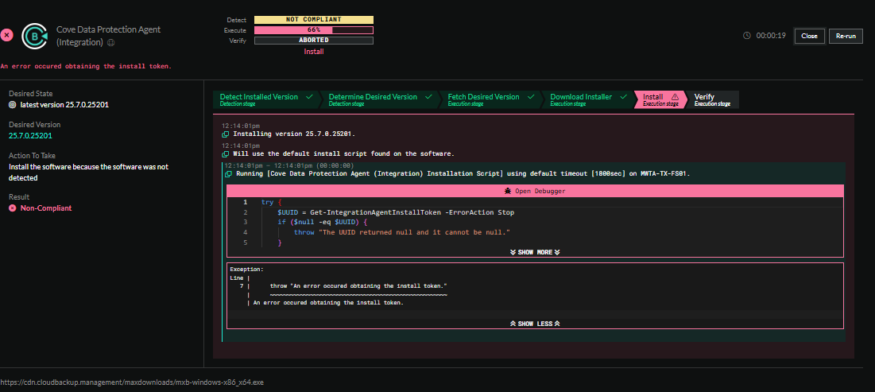Screen dimensions: 875x392
Task: Click the clock icon near elapsed time
Action: point(747,36)
